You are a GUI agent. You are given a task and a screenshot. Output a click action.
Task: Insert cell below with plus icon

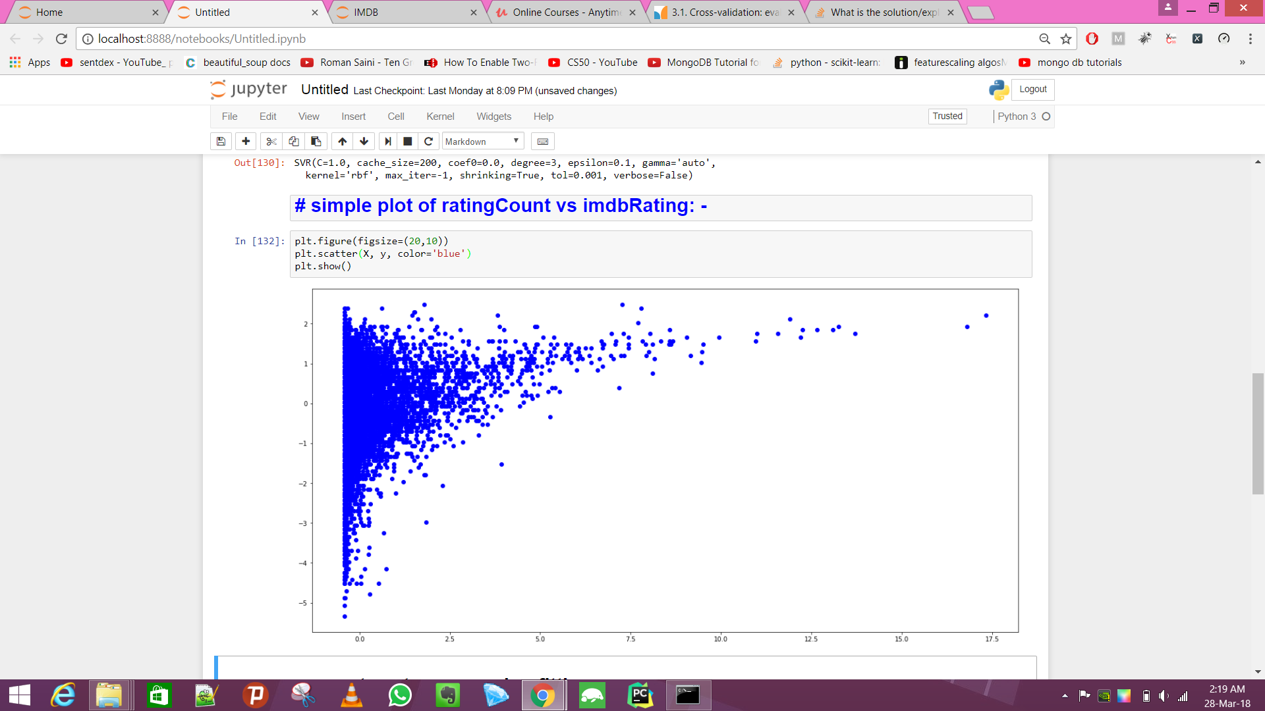click(246, 142)
